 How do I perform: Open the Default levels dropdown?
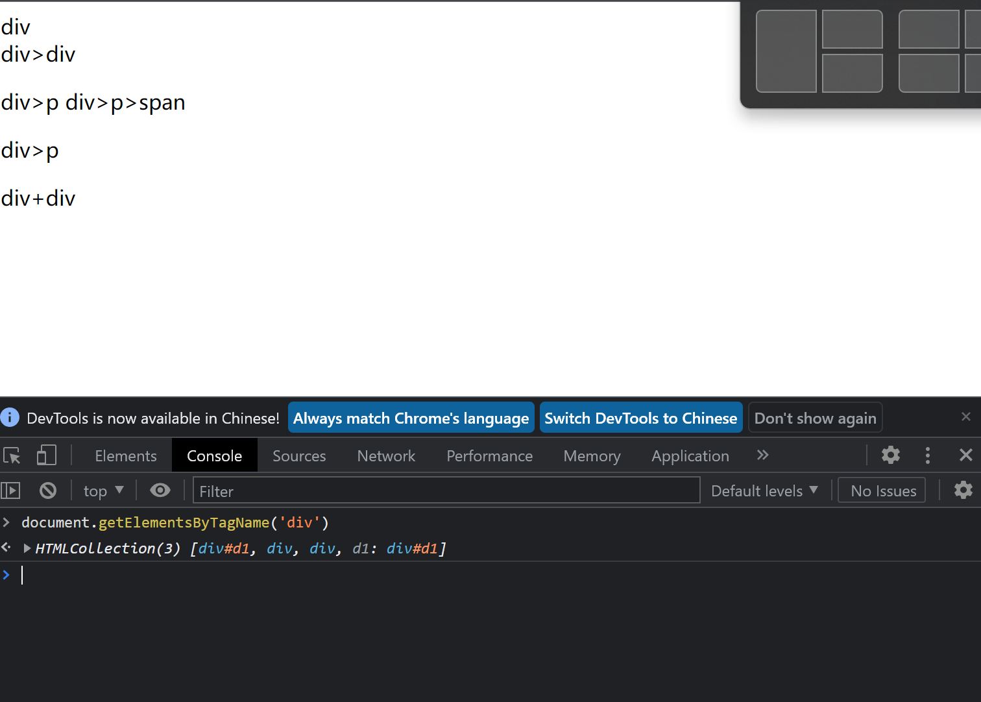click(x=764, y=491)
